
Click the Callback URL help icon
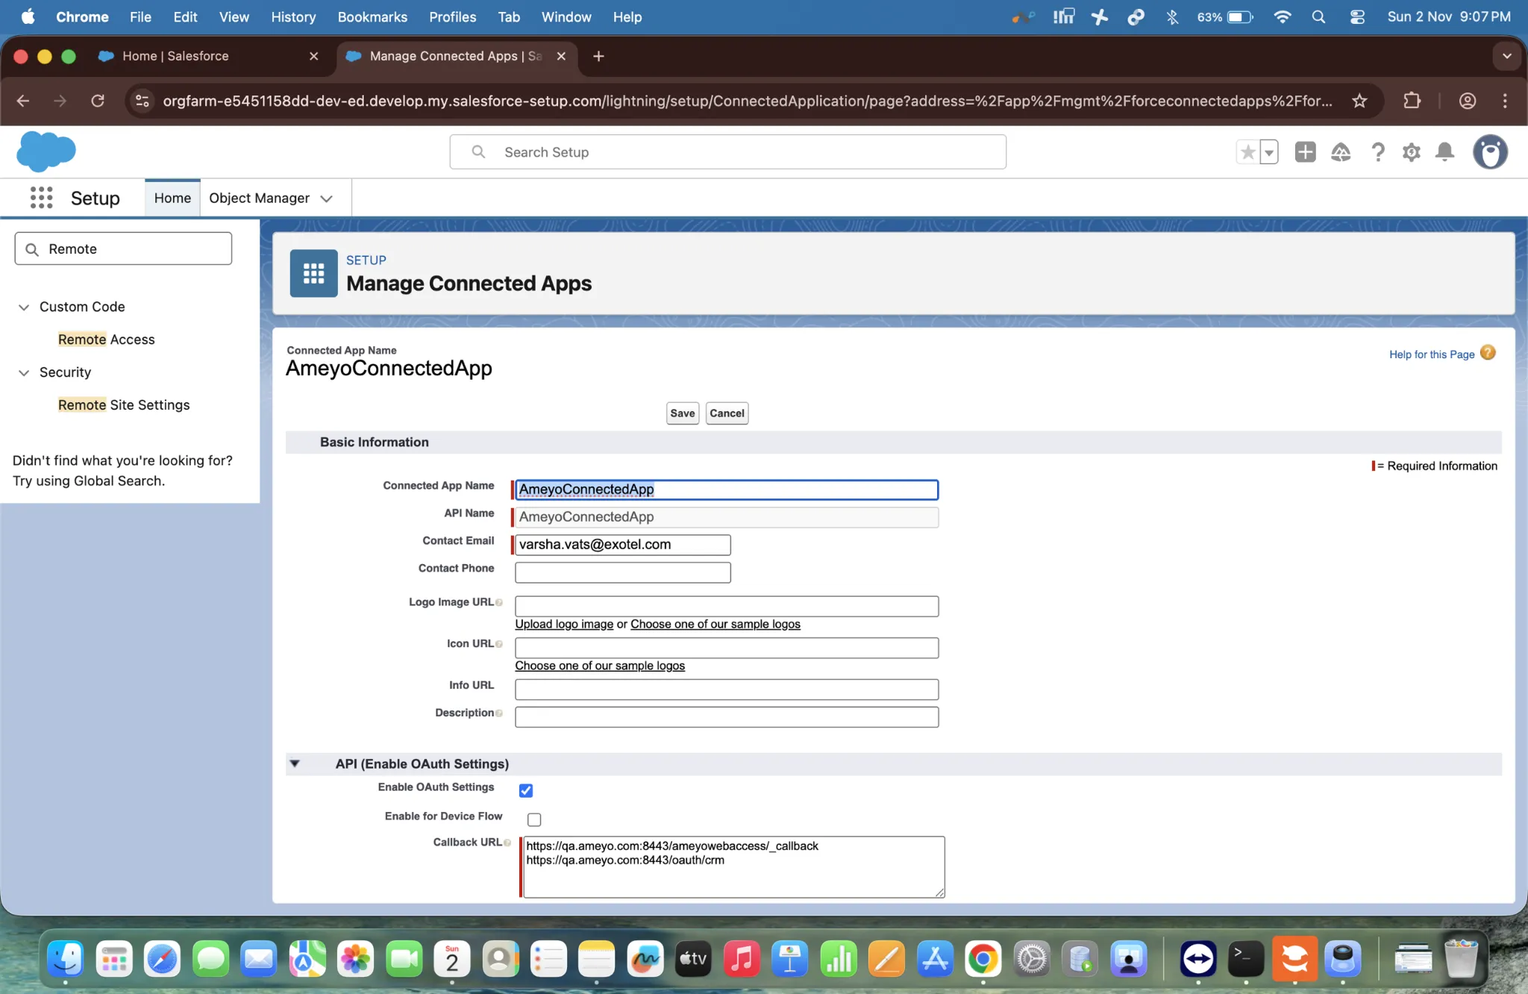point(507,843)
